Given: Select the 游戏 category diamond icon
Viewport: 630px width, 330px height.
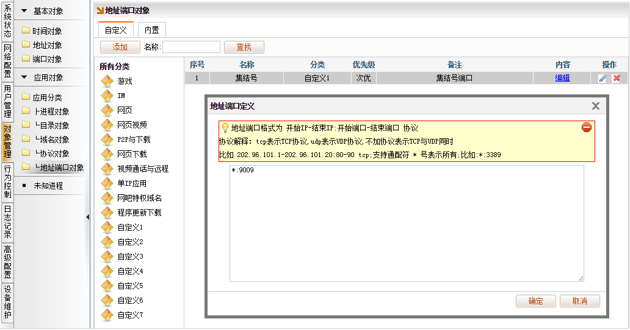Looking at the screenshot, I should click(107, 82).
